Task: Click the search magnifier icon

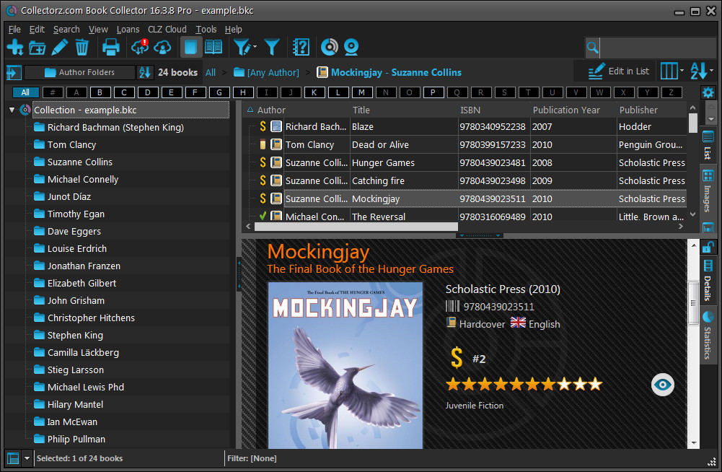Action: [593, 48]
